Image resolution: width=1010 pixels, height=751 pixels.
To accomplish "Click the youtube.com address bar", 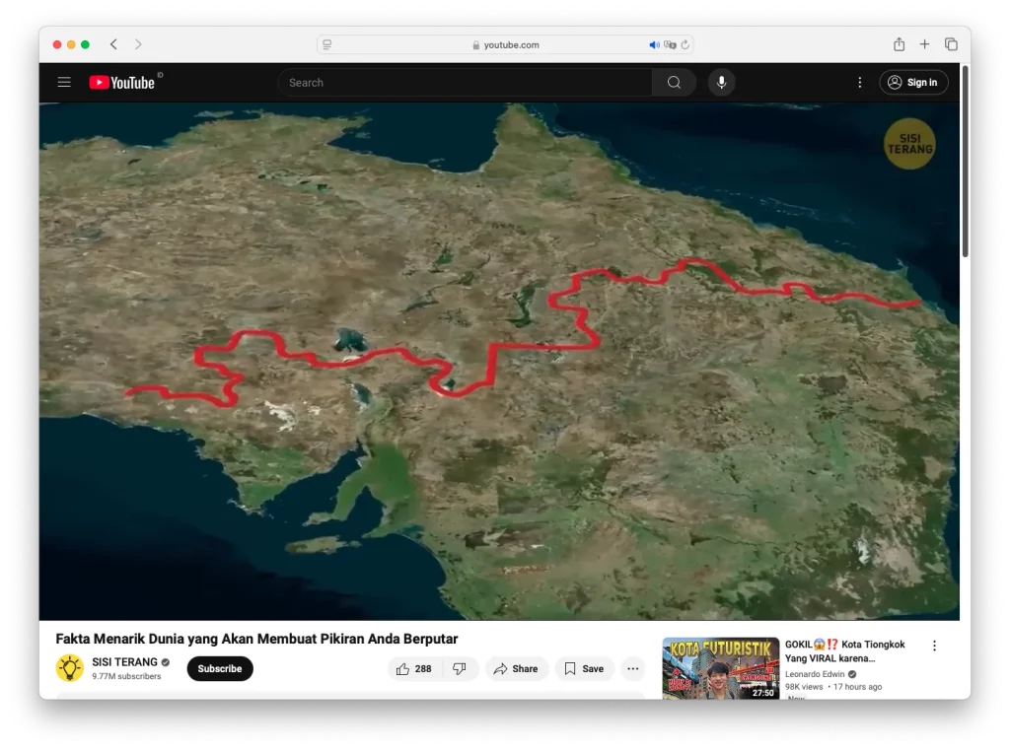I will (x=505, y=44).
